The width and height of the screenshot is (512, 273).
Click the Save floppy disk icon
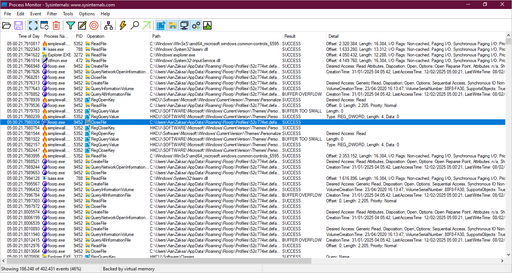click(18, 25)
